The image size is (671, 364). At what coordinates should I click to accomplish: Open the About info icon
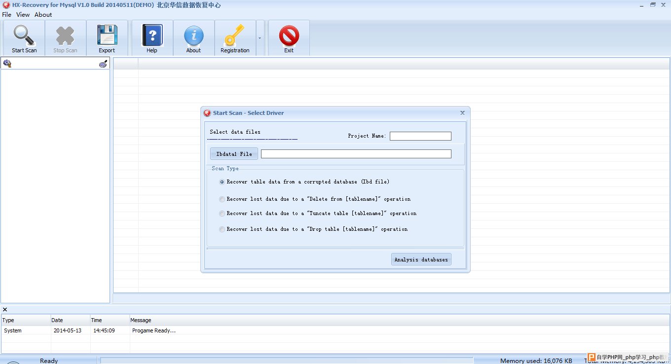(193, 36)
